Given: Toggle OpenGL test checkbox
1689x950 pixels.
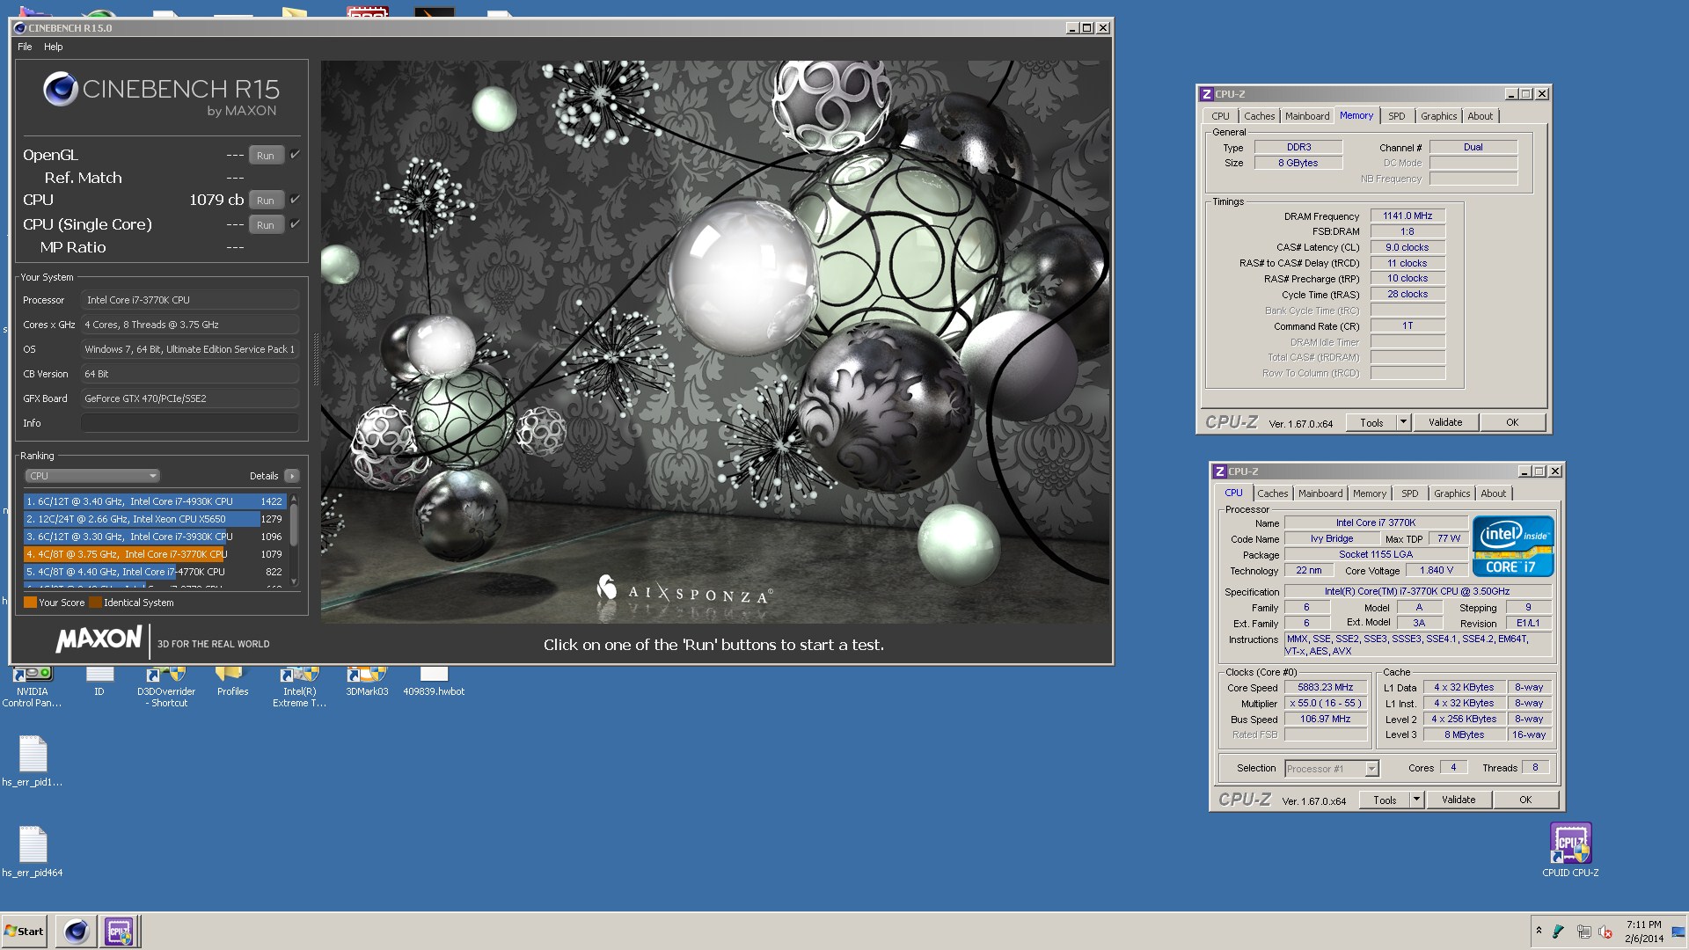Looking at the screenshot, I should pos(296,155).
